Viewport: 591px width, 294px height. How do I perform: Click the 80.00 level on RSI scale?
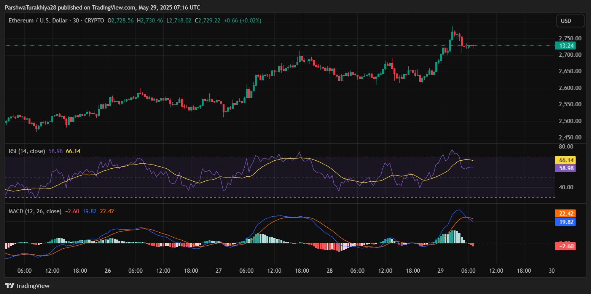coord(567,147)
